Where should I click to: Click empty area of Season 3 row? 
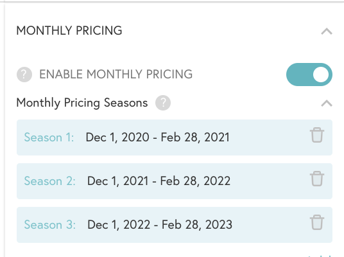[270, 225]
